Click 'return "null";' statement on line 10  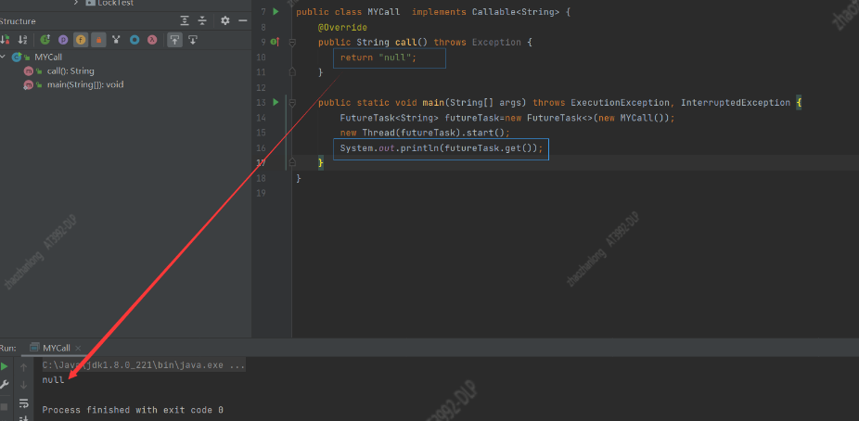(x=378, y=57)
